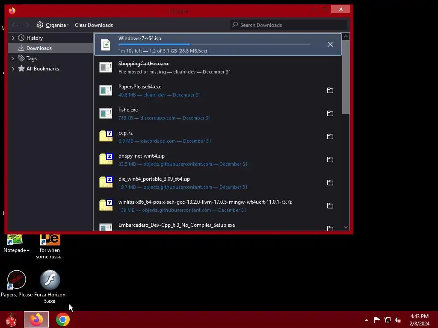The width and height of the screenshot is (438, 328).
Task: Select the Embarcadero_Dev-Cpp_6.3_No_Compiler_Setup.exe filename
Action: click(177, 225)
